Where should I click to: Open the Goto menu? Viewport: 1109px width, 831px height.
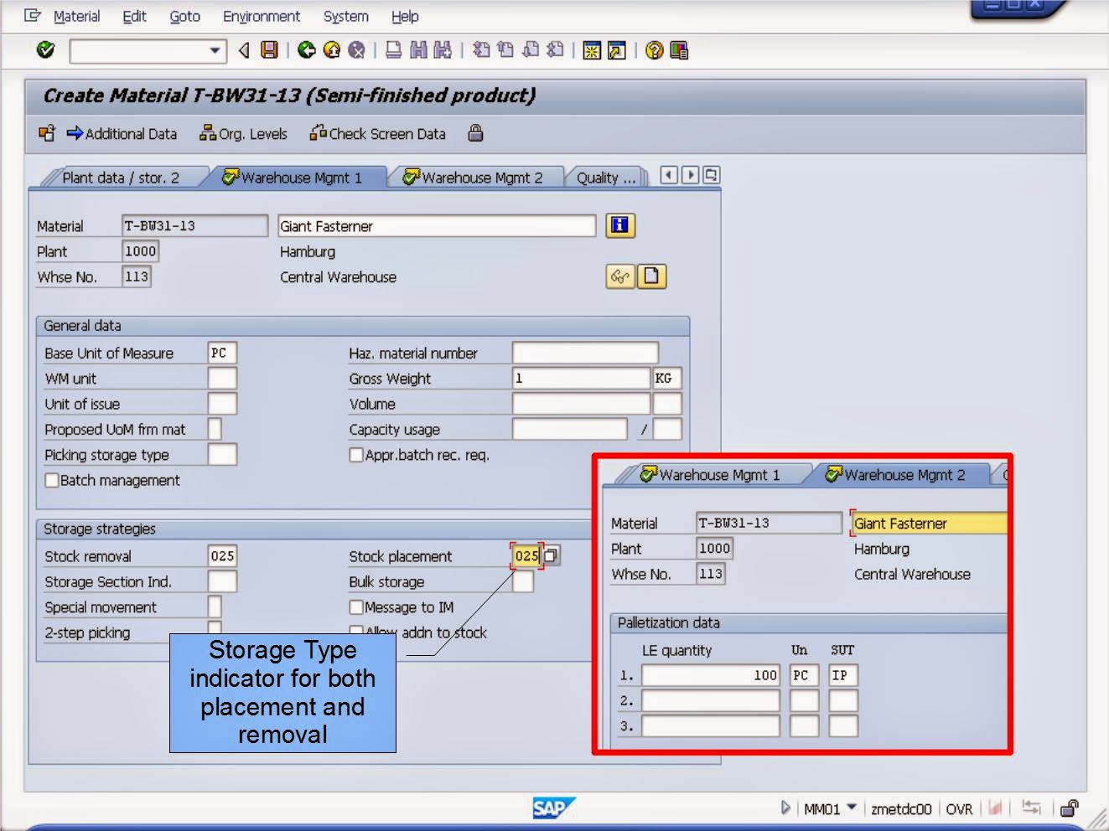click(184, 16)
